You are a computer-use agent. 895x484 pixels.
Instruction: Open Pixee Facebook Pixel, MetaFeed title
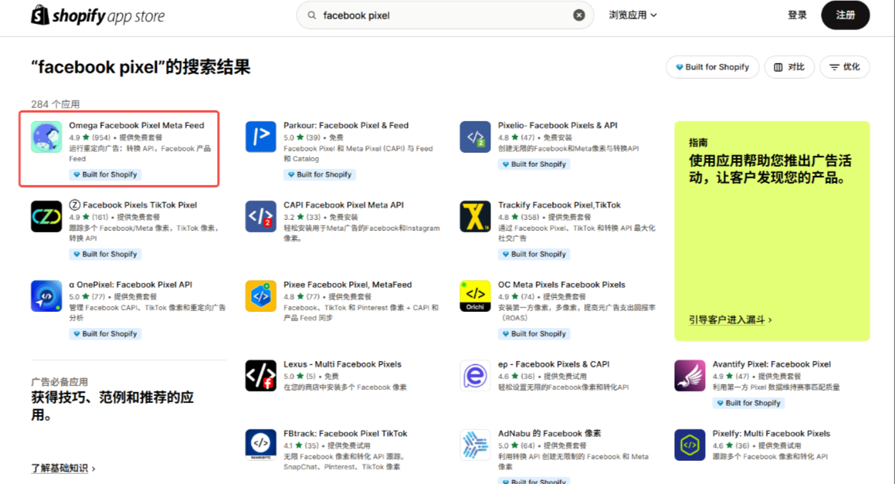click(x=347, y=284)
